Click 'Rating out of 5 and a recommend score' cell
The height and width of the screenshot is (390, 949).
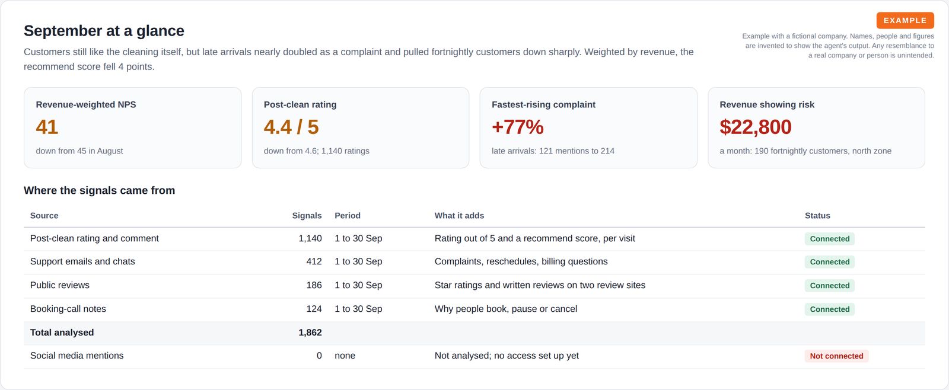click(x=534, y=238)
